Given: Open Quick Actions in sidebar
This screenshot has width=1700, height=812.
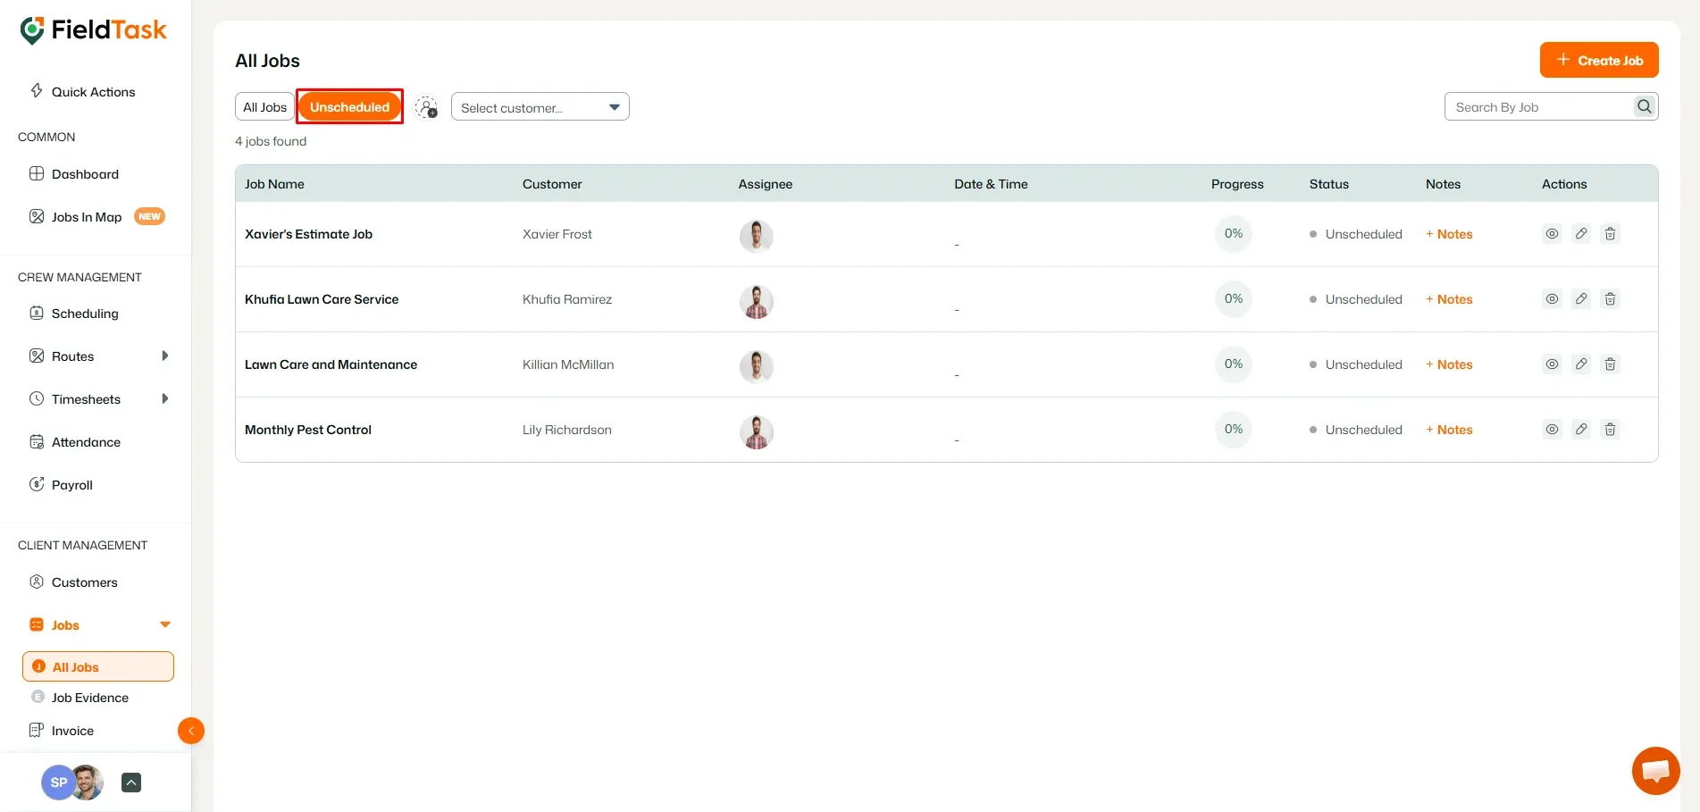Looking at the screenshot, I should (x=83, y=92).
